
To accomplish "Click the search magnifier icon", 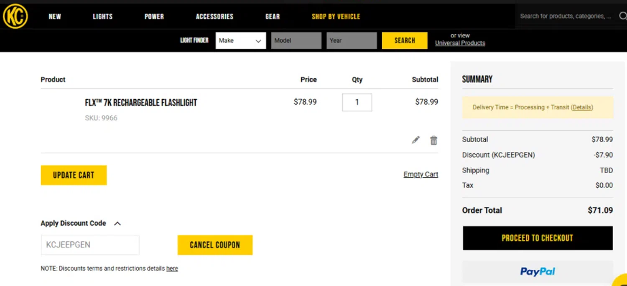I will pyautogui.click(x=622, y=16).
